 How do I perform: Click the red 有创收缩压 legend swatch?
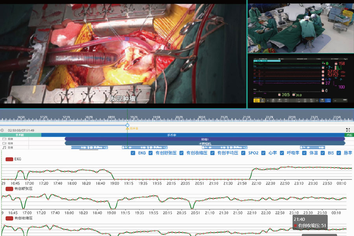pyautogui.click(x=9, y=218)
